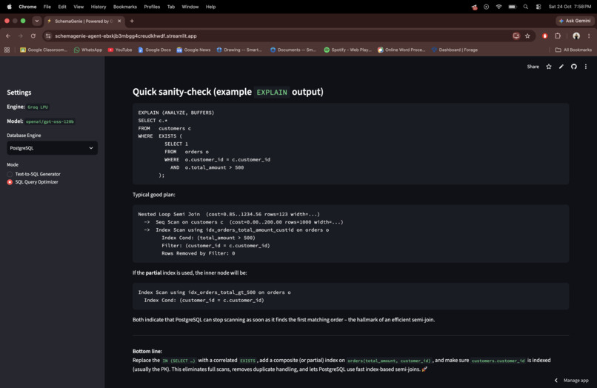Viewport: 597px width, 388px height.
Task: Open the Dashboard Forage bookmark
Action: [455, 50]
